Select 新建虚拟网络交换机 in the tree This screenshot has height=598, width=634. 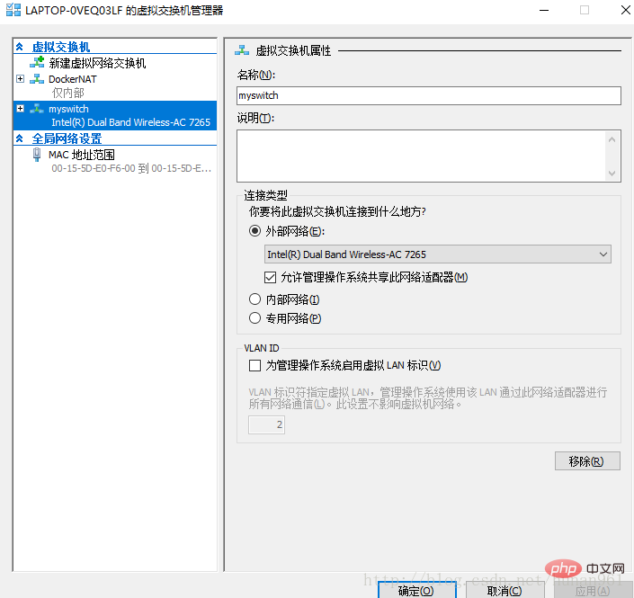tap(97, 63)
